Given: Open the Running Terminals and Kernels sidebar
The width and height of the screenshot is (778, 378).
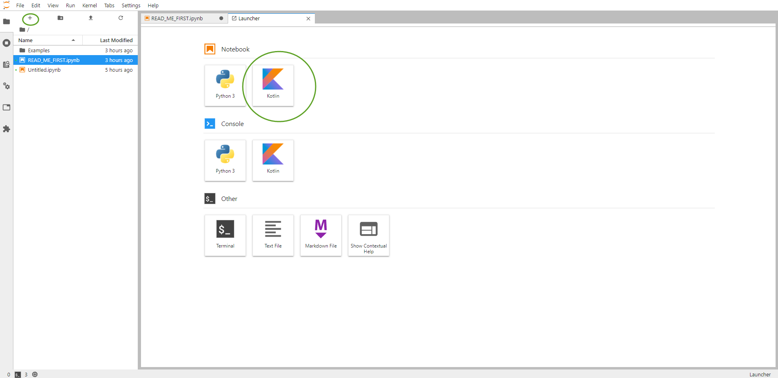Looking at the screenshot, I should click(x=6, y=43).
